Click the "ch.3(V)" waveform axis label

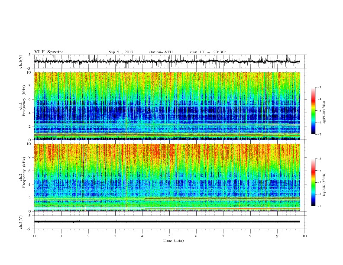[x=21, y=222]
